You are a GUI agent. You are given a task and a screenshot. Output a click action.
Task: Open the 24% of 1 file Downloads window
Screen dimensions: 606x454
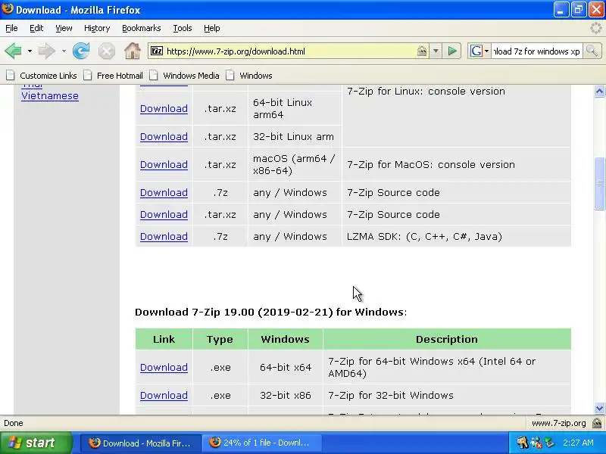261,443
